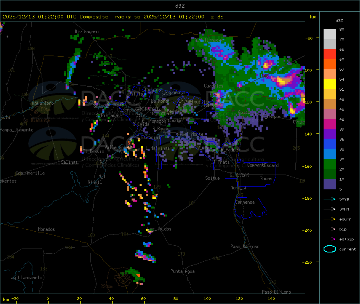The width and height of the screenshot is (360, 304).
Task: Click the 'Tz 35' header text
Action: coord(216,17)
